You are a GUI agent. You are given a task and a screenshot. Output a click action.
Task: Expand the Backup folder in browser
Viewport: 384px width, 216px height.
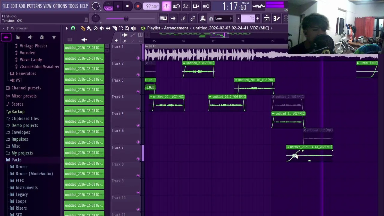pos(18,112)
